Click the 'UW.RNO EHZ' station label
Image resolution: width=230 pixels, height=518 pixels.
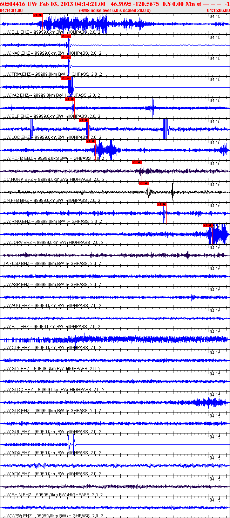[x=17, y=221]
